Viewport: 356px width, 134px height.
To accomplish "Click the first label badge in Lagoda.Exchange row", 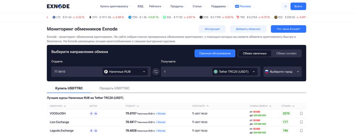I will point(91,131).
